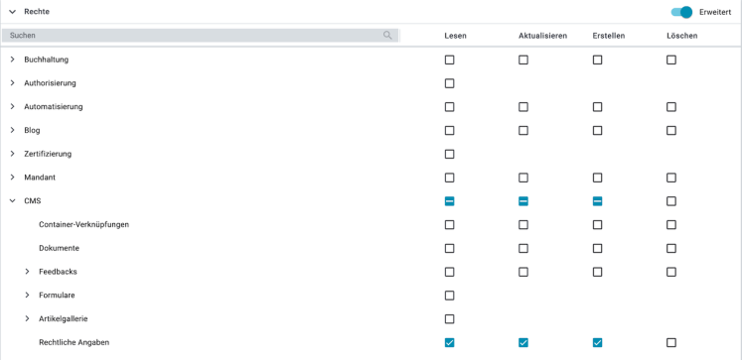Select the Rechtliche Angaben row label
742x360 pixels.
74,342
